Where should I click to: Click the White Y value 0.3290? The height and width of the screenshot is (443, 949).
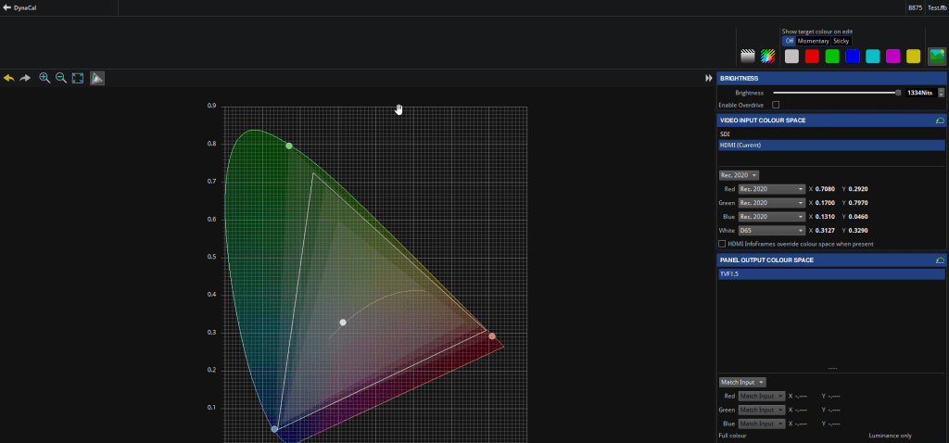pos(858,231)
